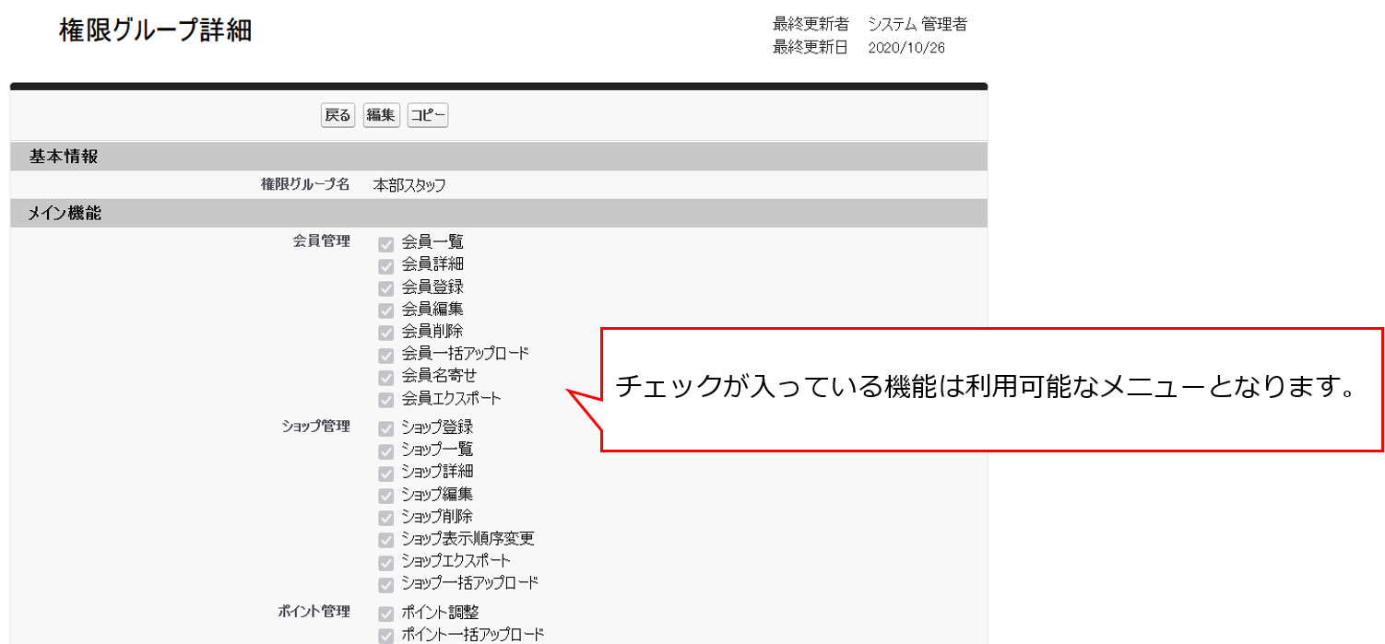
Task: Enable the 会員登録 feature checkbox
Action: pos(386,287)
